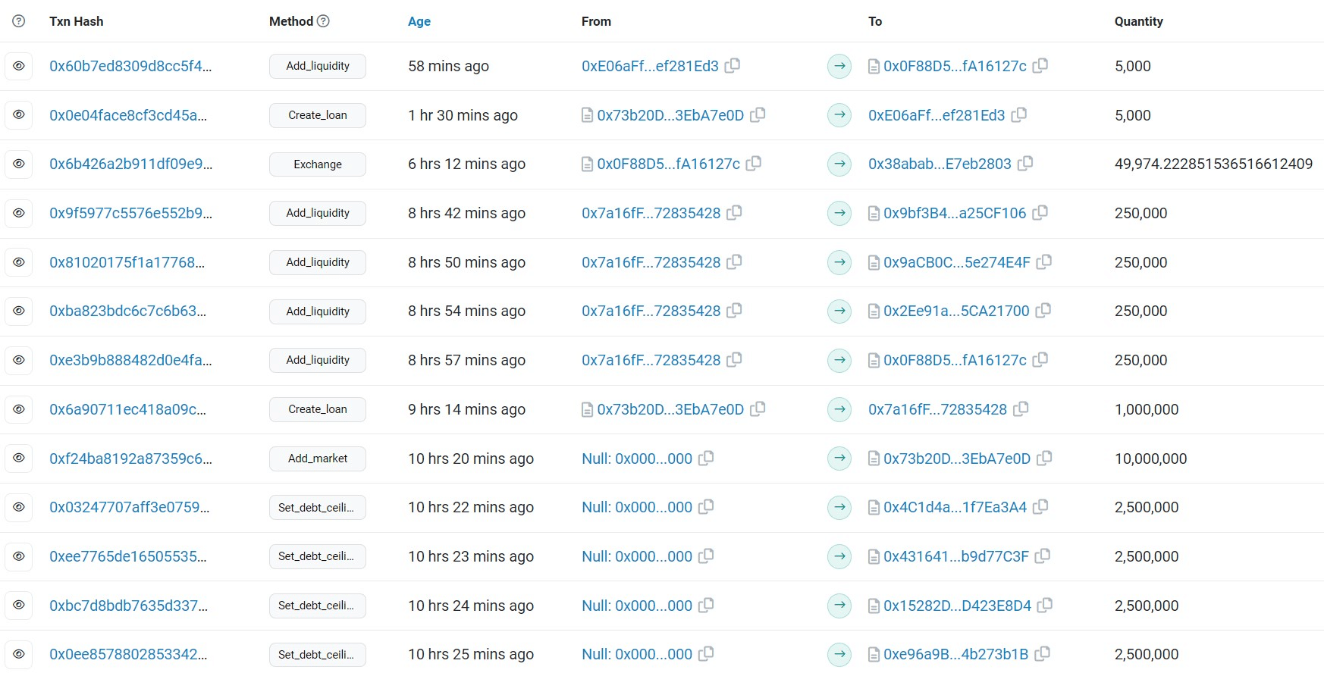
Task: Select quantity 49,974.222851536516612409
Action: [1213, 164]
